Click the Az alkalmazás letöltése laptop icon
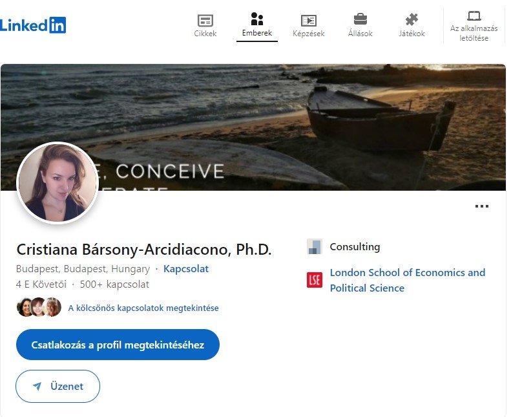This screenshot has width=511, height=417. point(474,16)
